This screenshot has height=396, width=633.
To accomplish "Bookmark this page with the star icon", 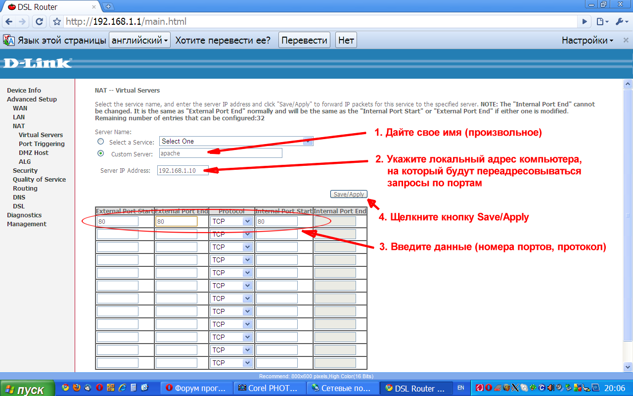I will [57, 22].
